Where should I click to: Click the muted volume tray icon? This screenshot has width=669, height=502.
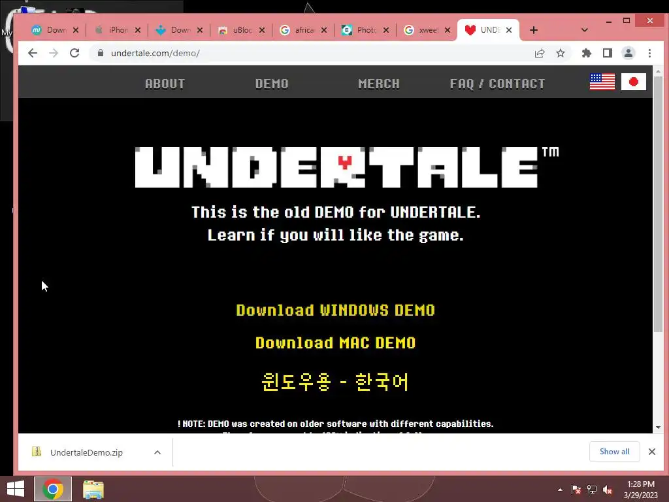tap(608, 490)
